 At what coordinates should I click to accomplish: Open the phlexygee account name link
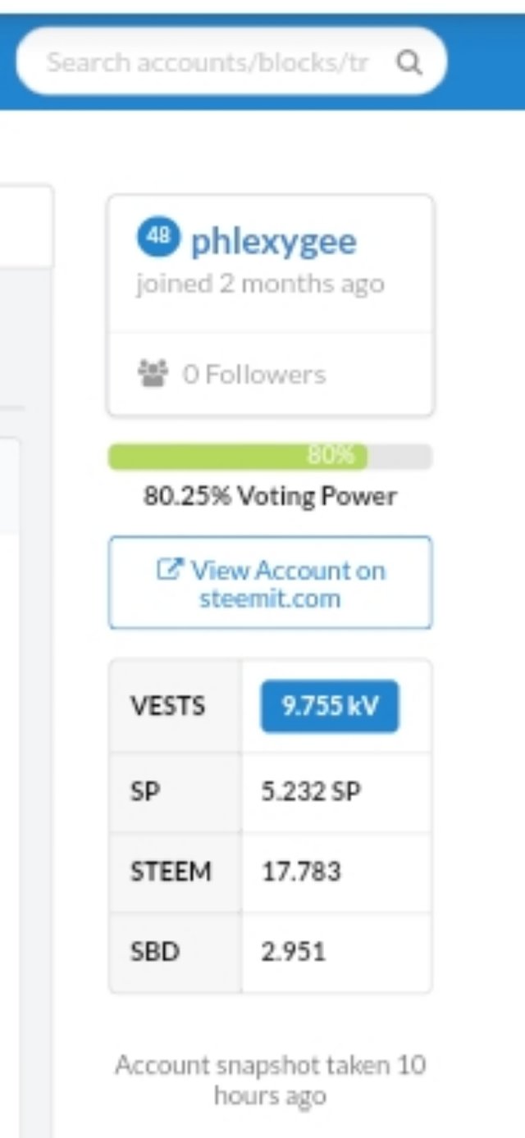(x=273, y=241)
